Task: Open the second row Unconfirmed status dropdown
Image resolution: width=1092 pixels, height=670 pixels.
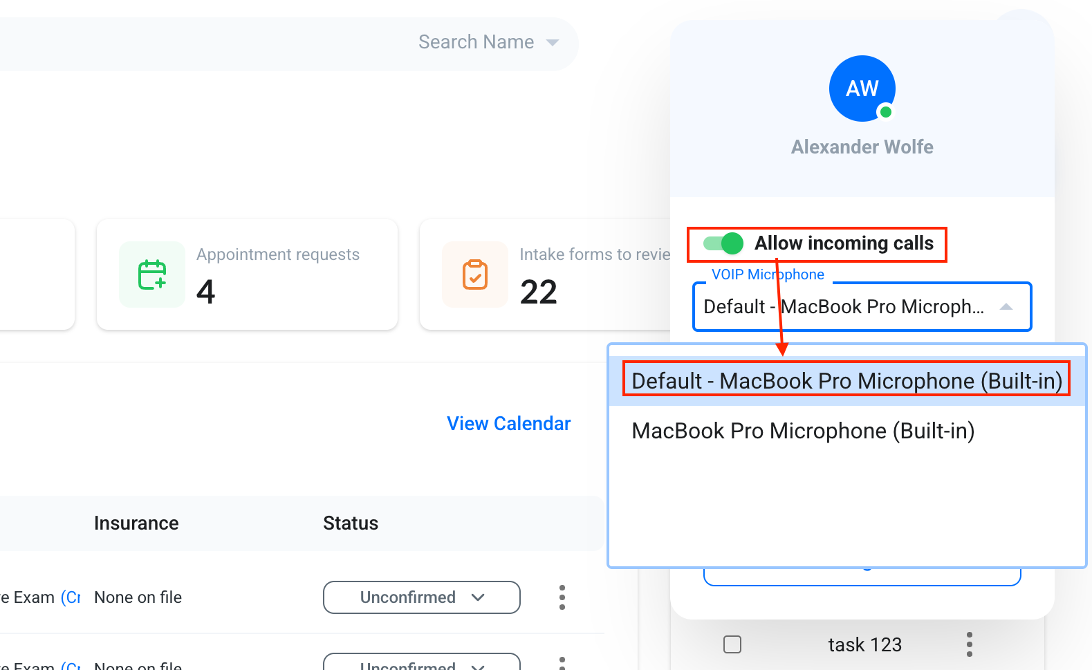Action: click(422, 662)
